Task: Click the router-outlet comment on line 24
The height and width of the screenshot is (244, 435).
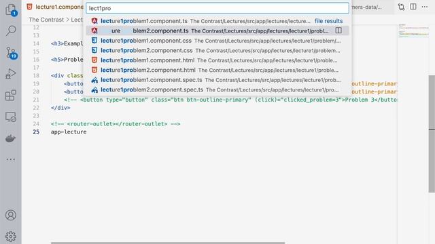Action: point(116,124)
